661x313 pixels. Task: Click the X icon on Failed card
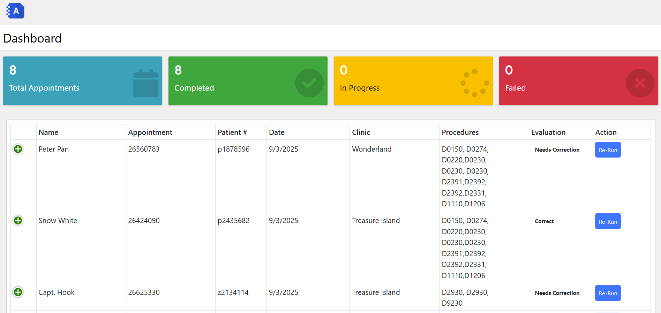[639, 83]
